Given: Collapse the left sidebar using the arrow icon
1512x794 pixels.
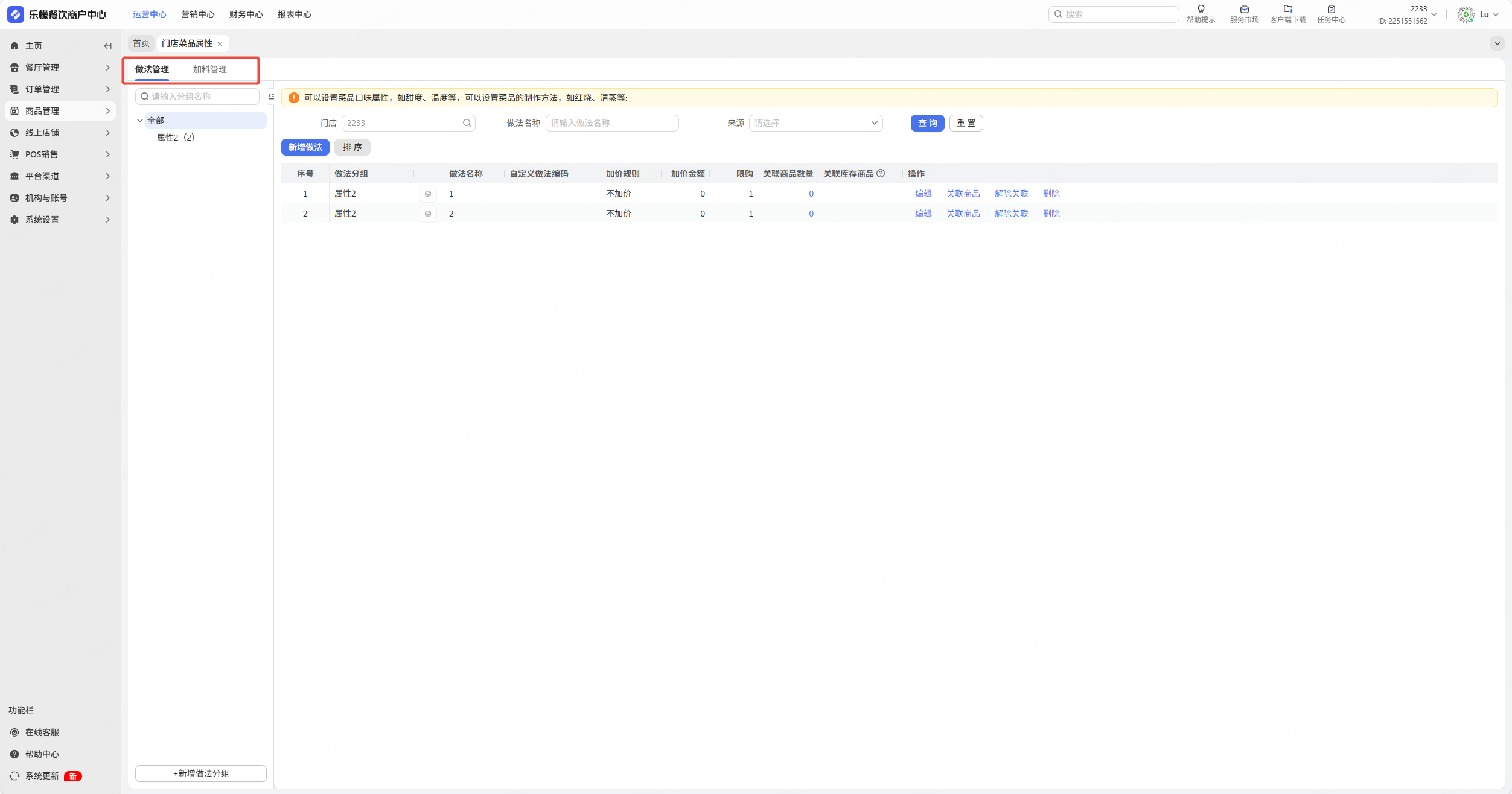Looking at the screenshot, I should [107, 46].
